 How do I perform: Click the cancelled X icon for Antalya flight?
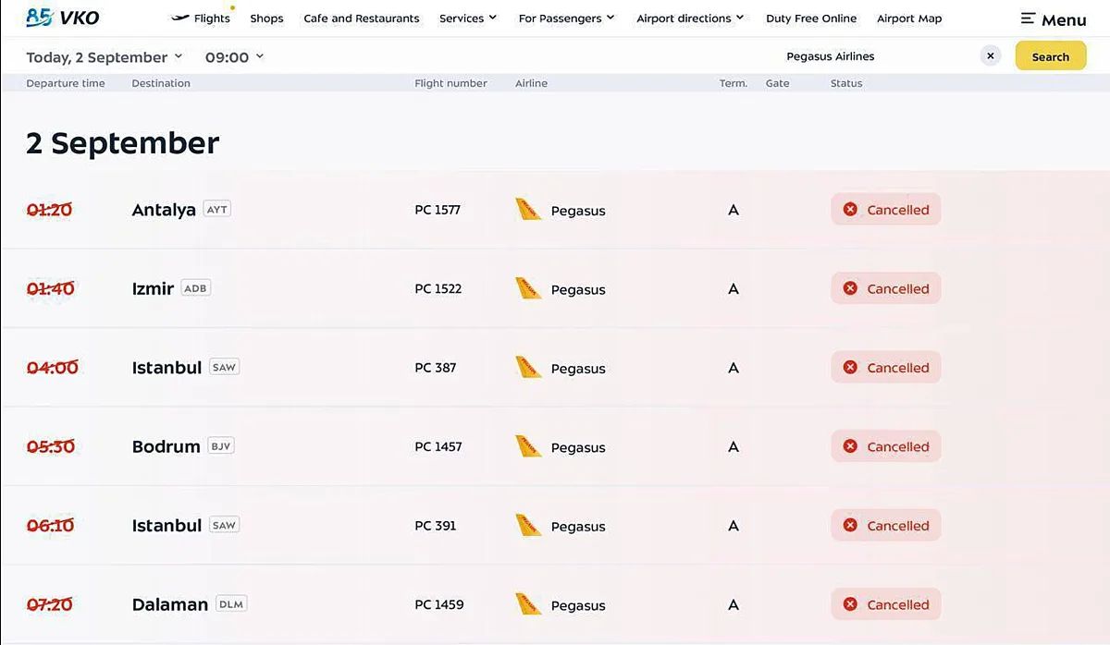pyautogui.click(x=850, y=210)
